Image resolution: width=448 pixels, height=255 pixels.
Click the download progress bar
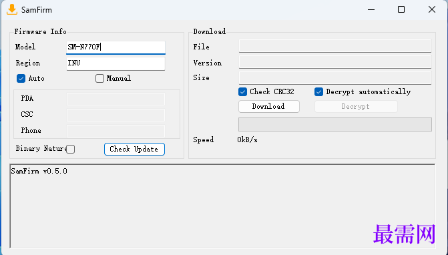click(335, 125)
